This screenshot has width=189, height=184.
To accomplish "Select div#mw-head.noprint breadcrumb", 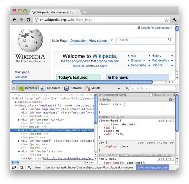I will coord(152,167).
